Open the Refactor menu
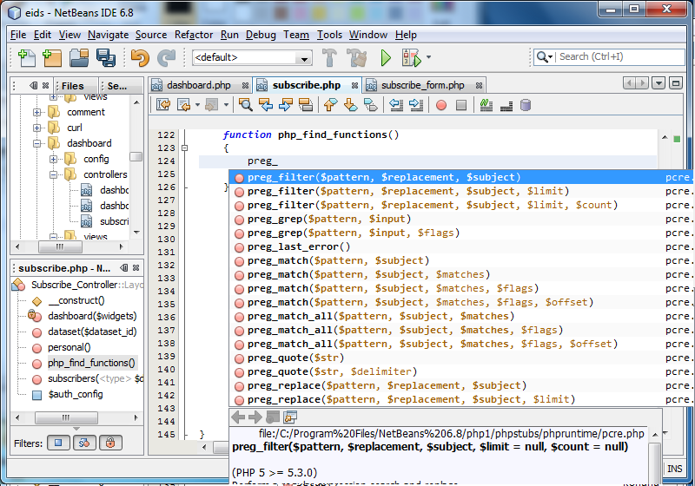 coord(194,35)
